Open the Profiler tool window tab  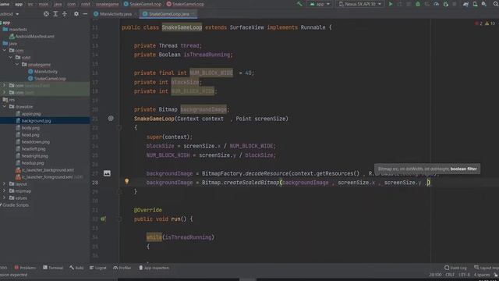click(122, 268)
